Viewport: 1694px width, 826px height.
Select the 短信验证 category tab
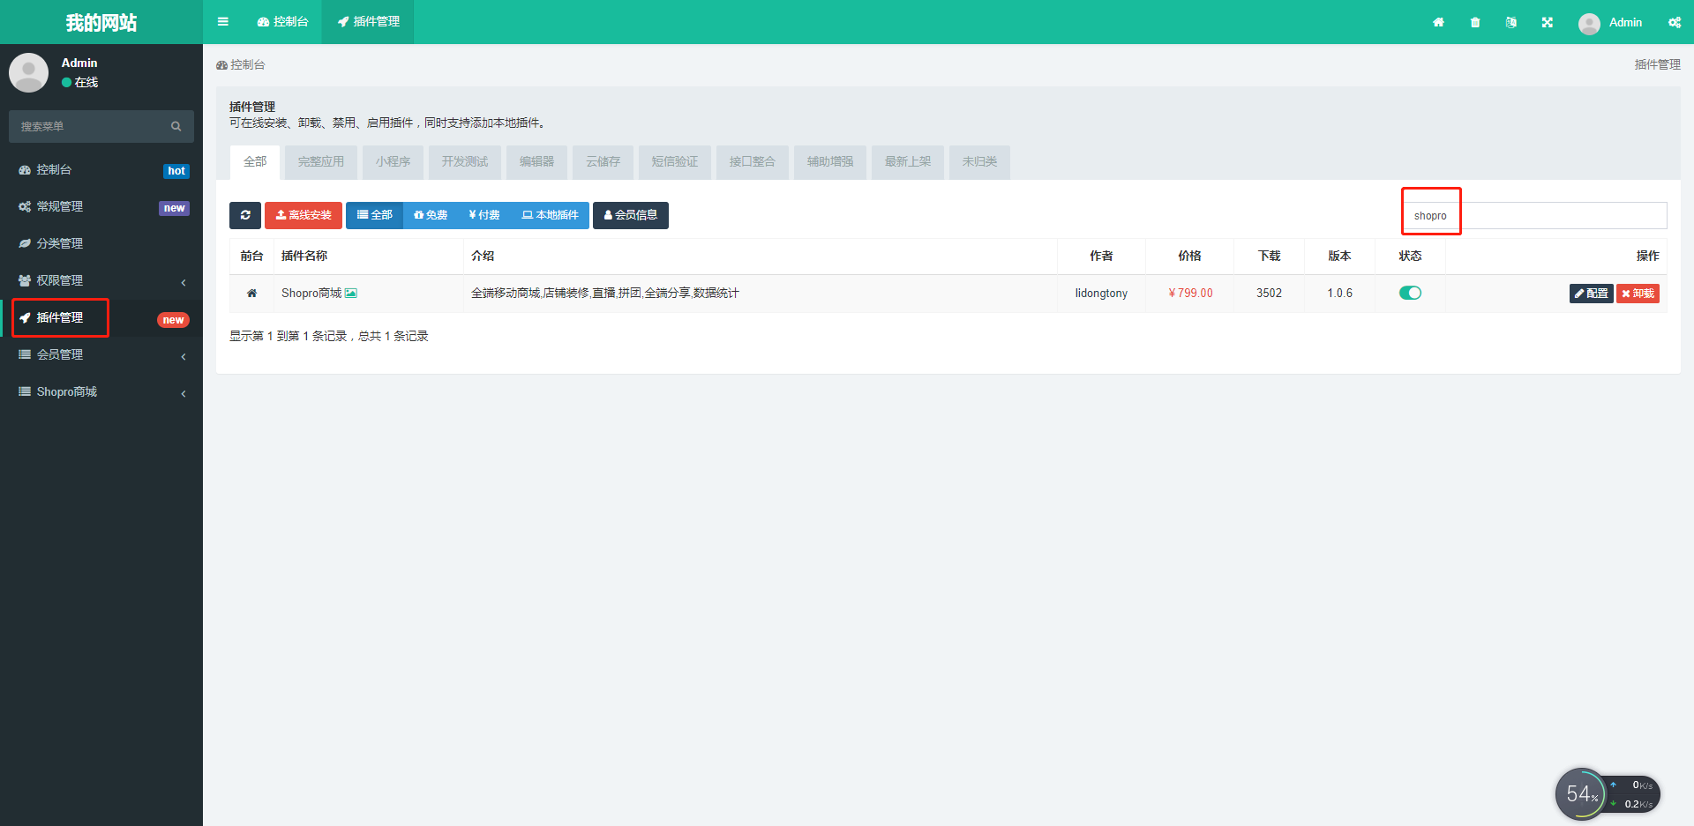click(675, 162)
